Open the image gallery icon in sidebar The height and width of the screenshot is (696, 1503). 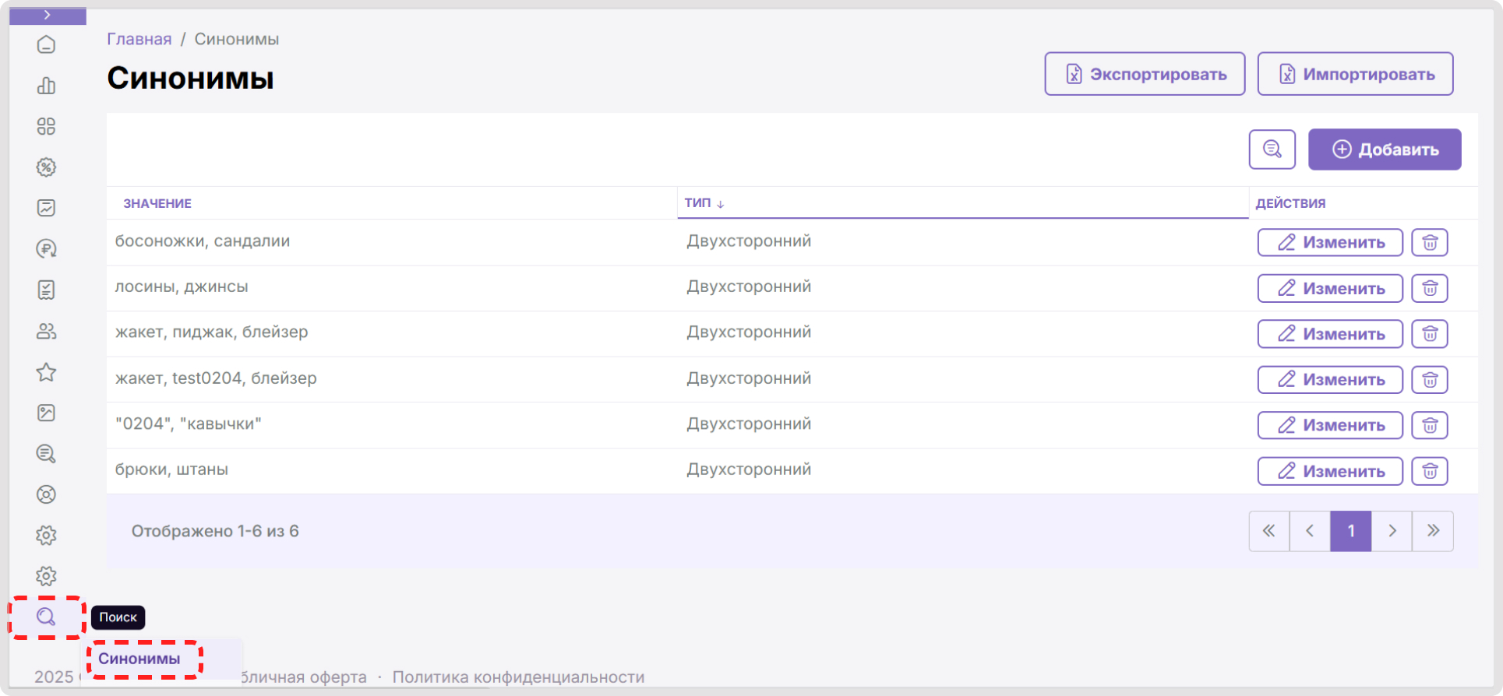click(47, 413)
